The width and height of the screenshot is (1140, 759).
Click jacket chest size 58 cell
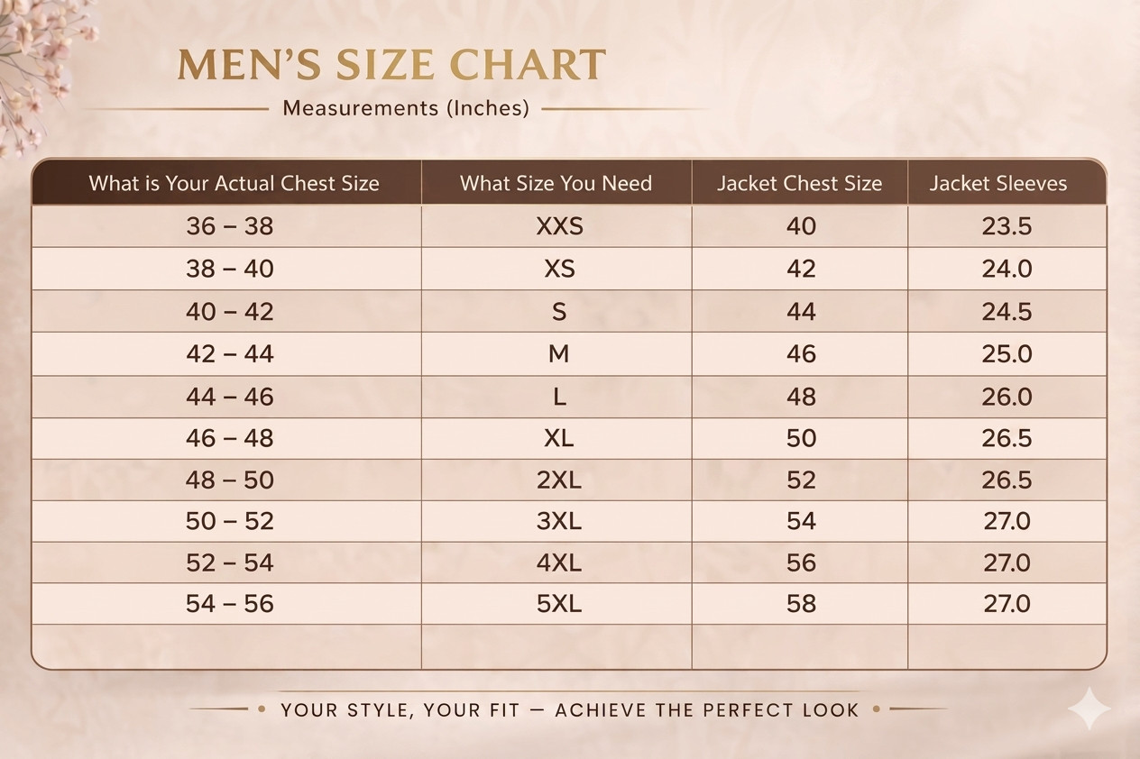tap(801, 604)
